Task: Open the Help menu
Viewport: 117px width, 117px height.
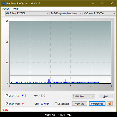Action: [16, 9]
